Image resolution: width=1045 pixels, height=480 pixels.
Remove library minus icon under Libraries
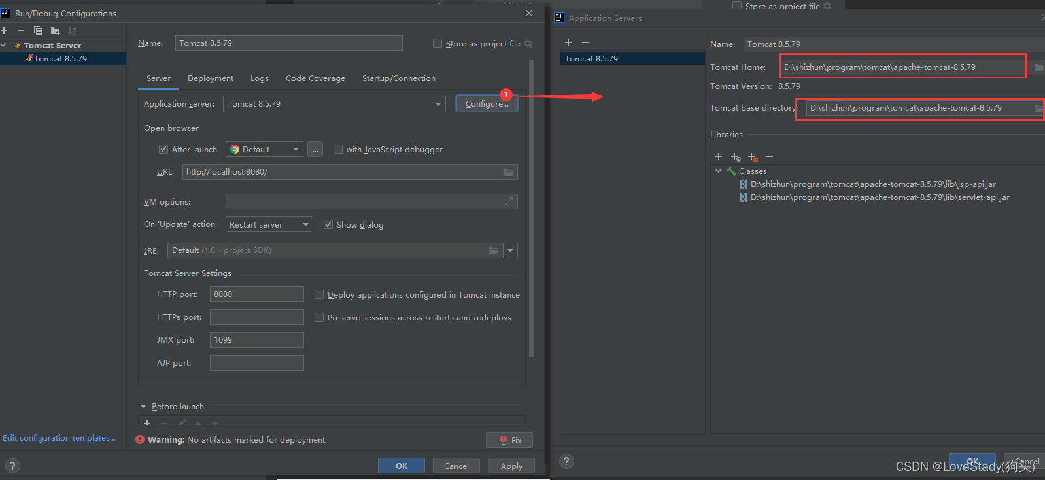pos(770,156)
